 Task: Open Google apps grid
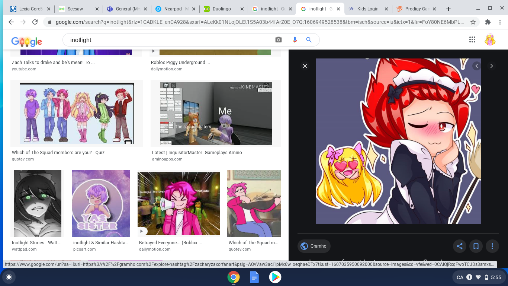(x=472, y=39)
